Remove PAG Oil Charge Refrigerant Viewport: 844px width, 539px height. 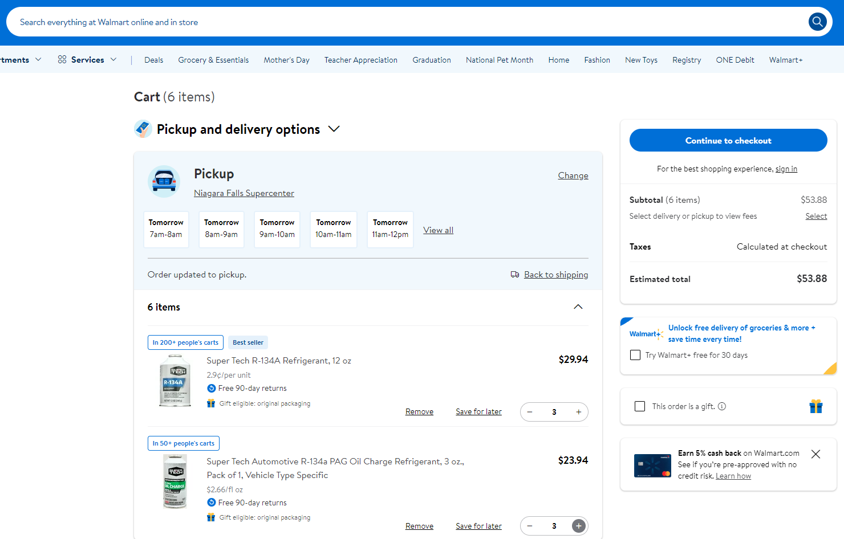click(419, 526)
